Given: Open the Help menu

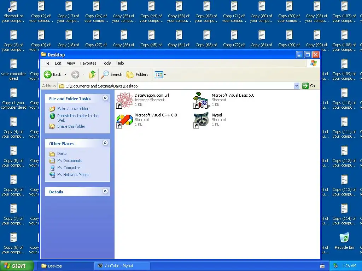Looking at the screenshot, I should coord(120,63).
